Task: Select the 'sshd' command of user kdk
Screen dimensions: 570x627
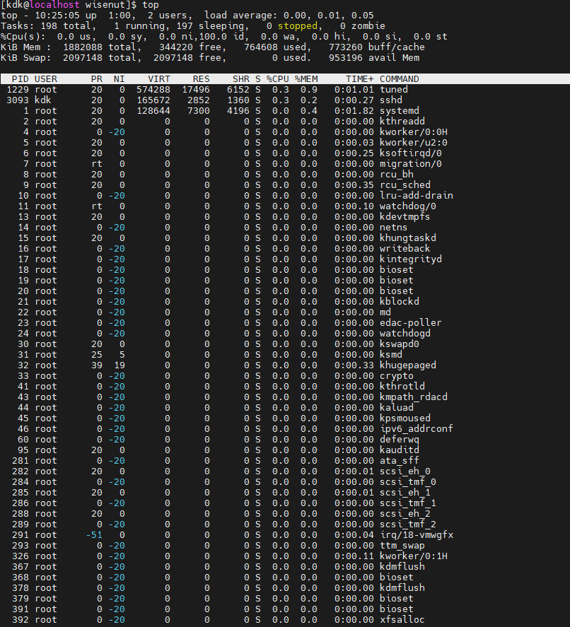Action: 391,100
